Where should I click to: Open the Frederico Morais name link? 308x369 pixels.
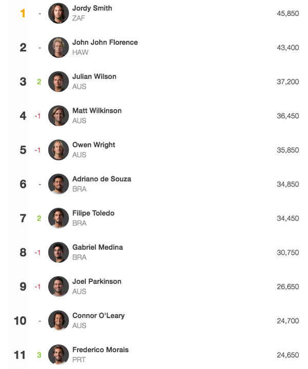[101, 350]
